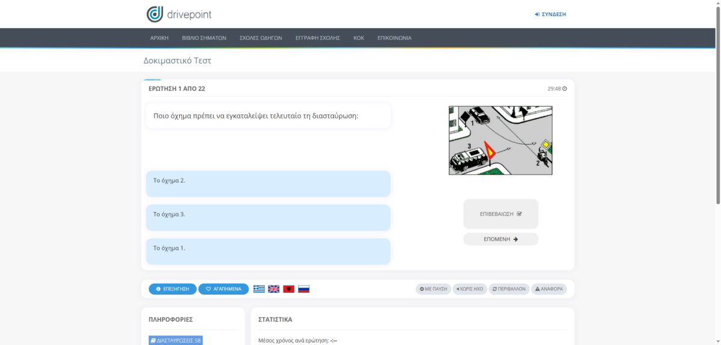
Task: Select the Russian flag language
Action: click(x=304, y=289)
